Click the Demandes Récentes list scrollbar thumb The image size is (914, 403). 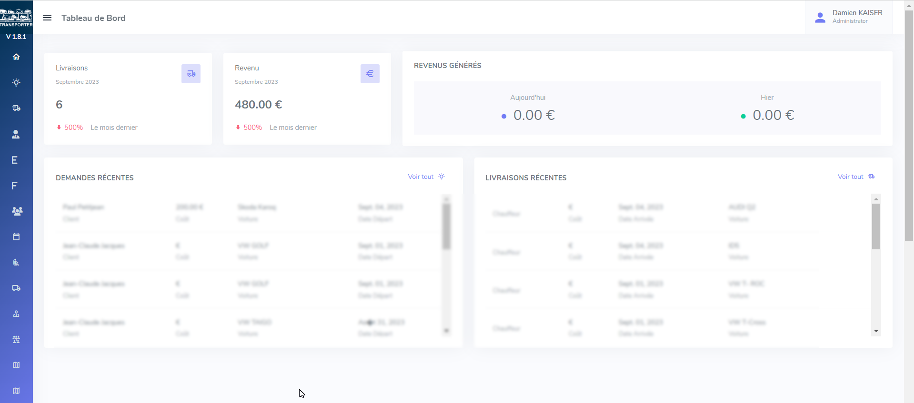pos(446,226)
